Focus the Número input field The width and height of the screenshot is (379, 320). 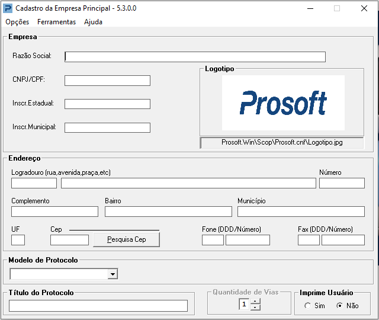(342, 183)
